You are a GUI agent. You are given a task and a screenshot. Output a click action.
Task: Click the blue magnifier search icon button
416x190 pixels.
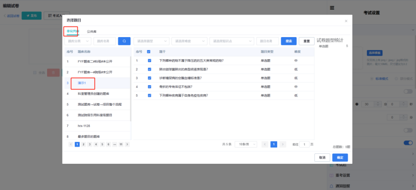[x=124, y=41]
